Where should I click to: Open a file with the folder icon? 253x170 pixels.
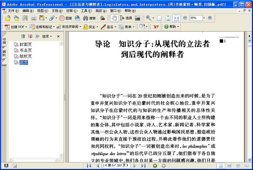pos(8,18)
